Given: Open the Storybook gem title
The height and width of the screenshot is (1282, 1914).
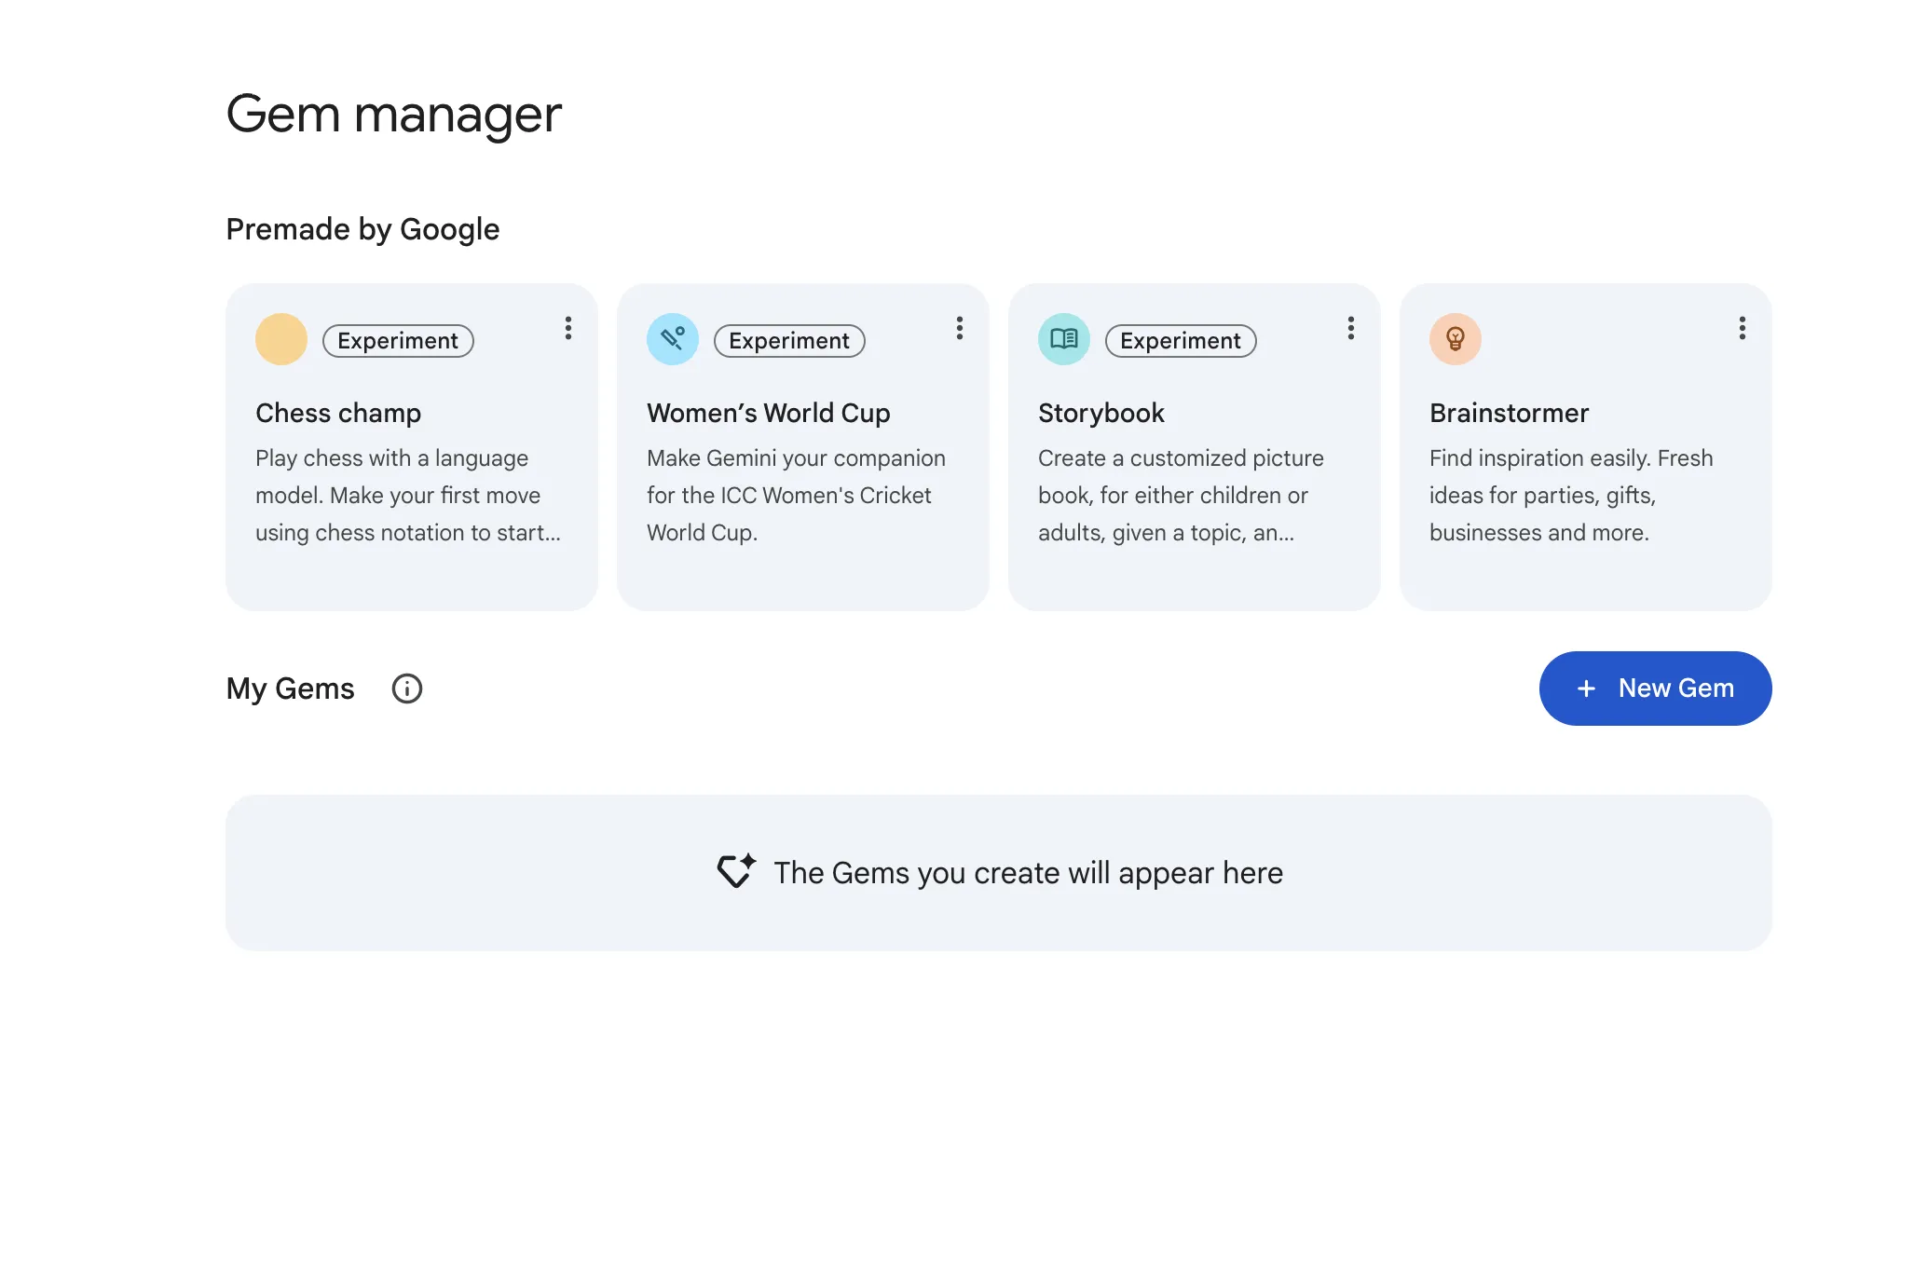Looking at the screenshot, I should click(1101, 413).
